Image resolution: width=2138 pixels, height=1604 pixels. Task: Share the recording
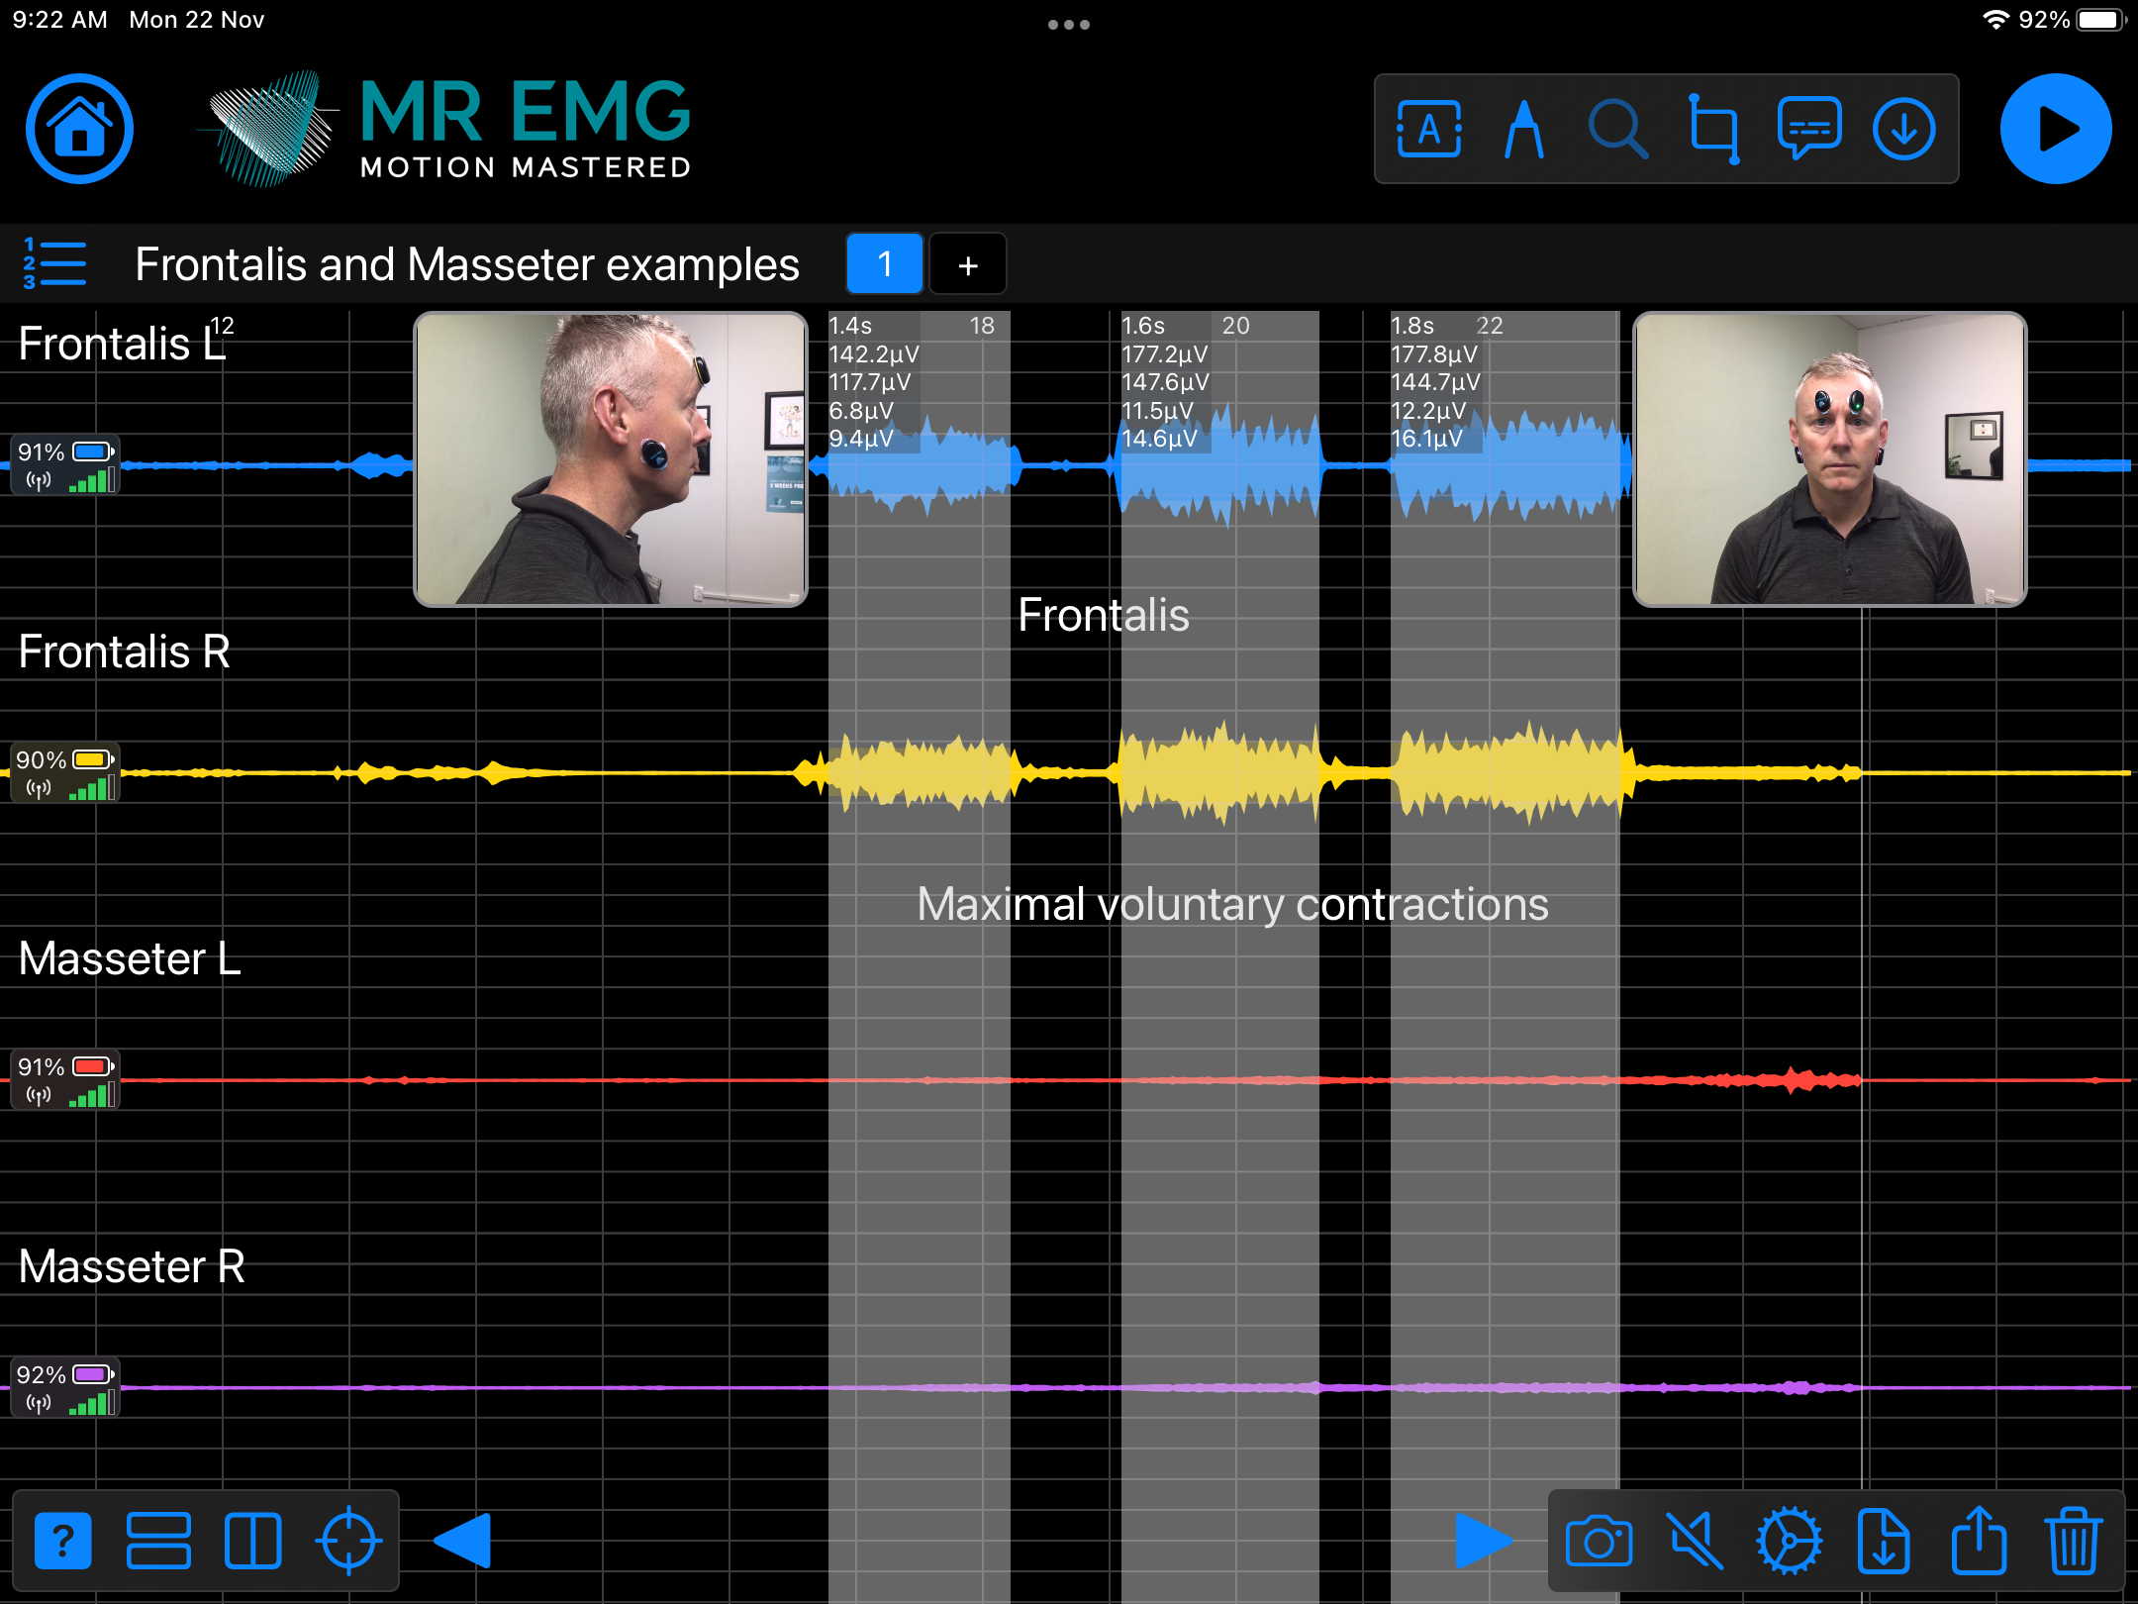tap(1979, 1539)
